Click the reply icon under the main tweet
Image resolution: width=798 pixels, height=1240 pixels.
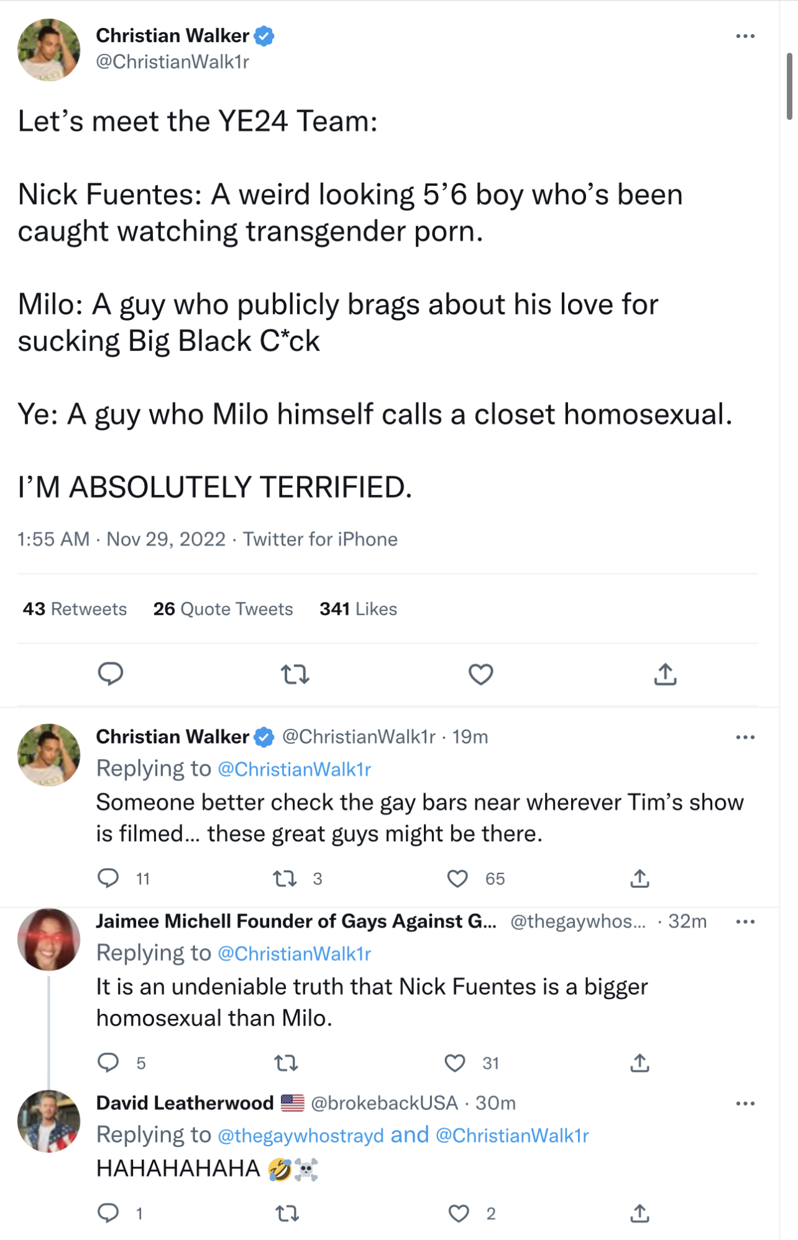point(111,673)
